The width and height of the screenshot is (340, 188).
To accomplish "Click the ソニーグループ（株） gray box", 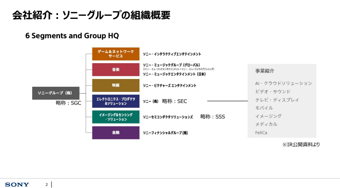I will [x=56, y=93].
